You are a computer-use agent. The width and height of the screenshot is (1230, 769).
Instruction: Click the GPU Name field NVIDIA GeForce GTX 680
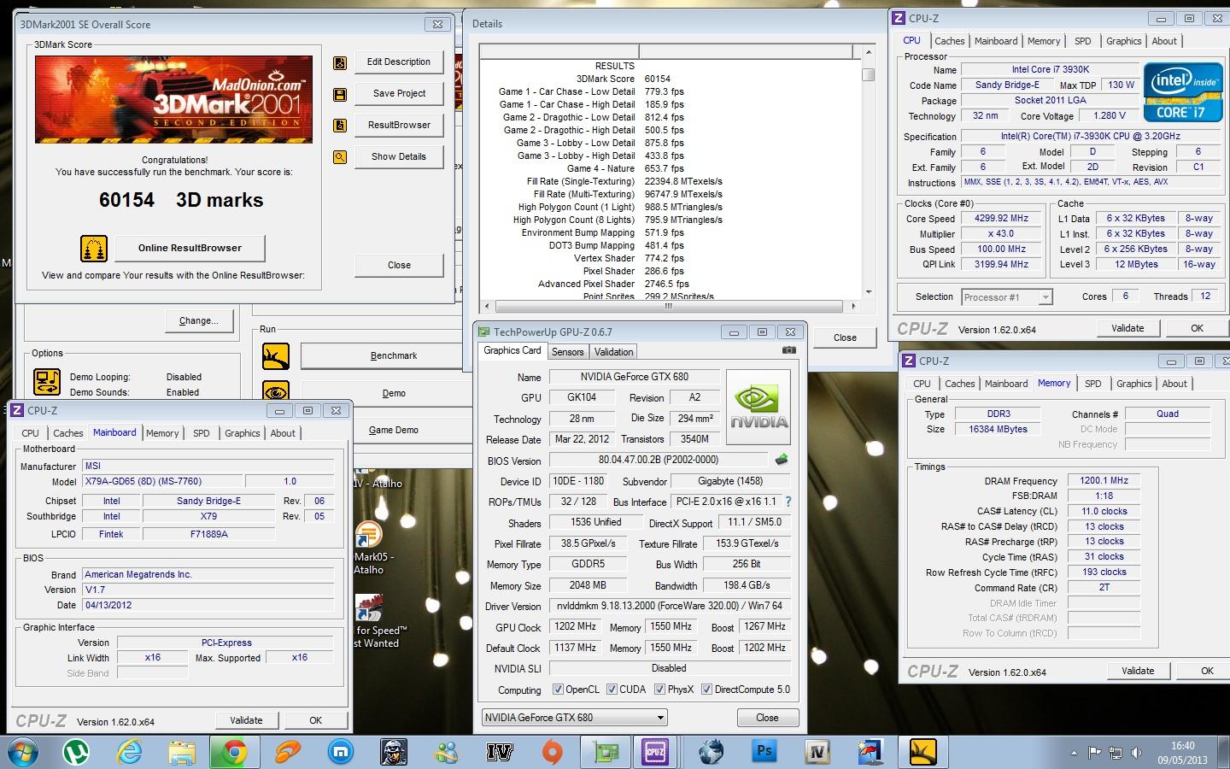click(x=634, y=377)
